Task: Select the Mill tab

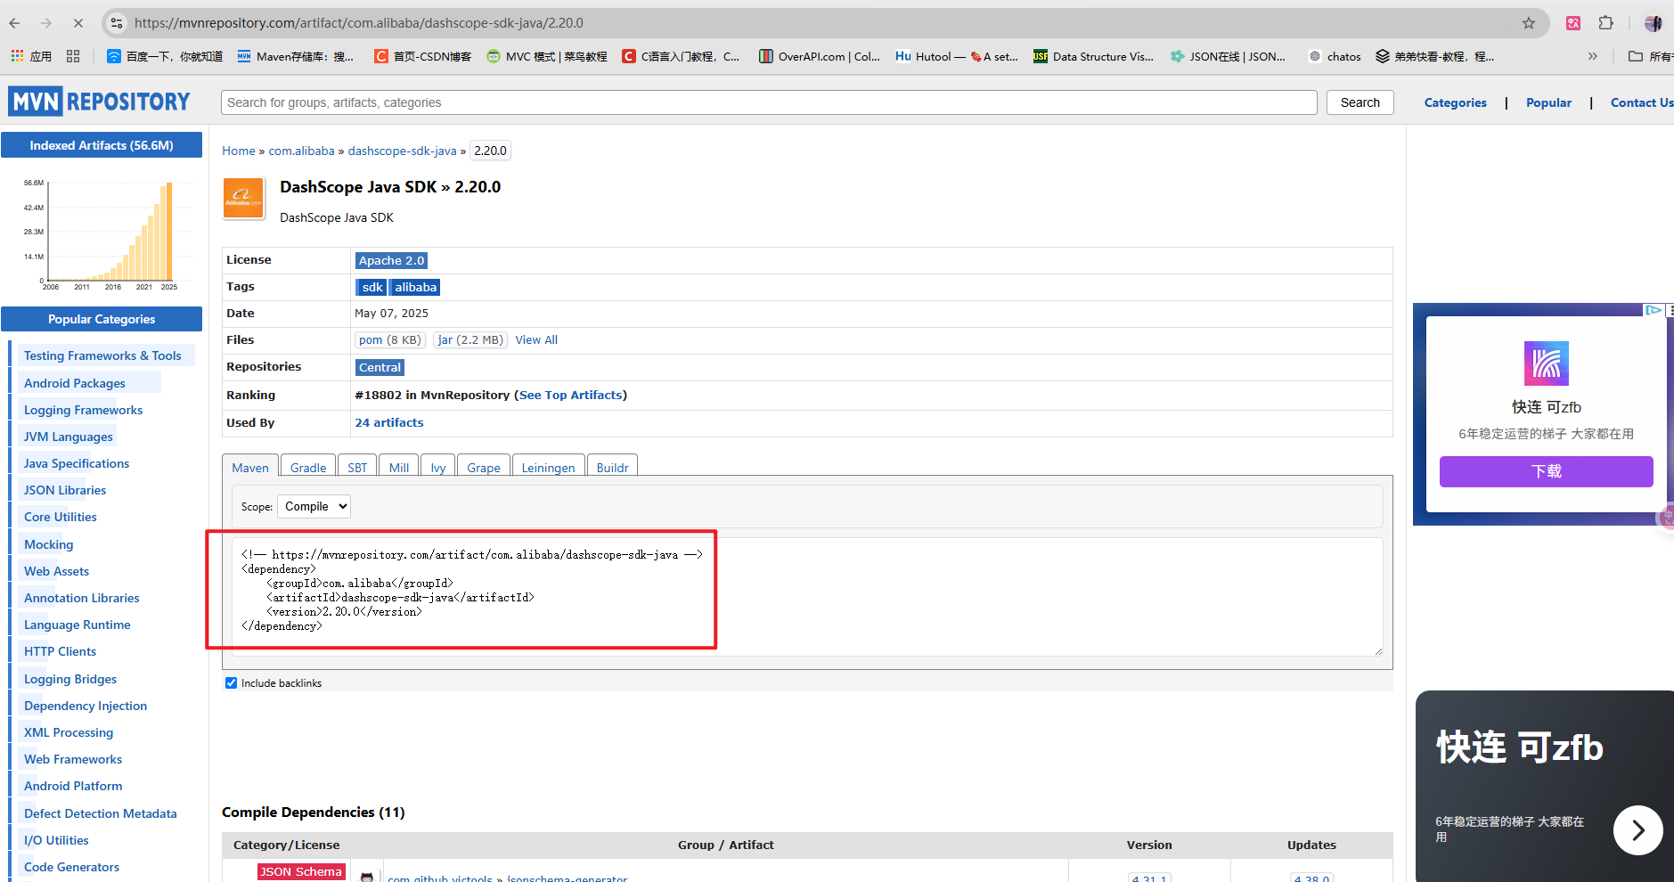Action: (x=399, y=467)
